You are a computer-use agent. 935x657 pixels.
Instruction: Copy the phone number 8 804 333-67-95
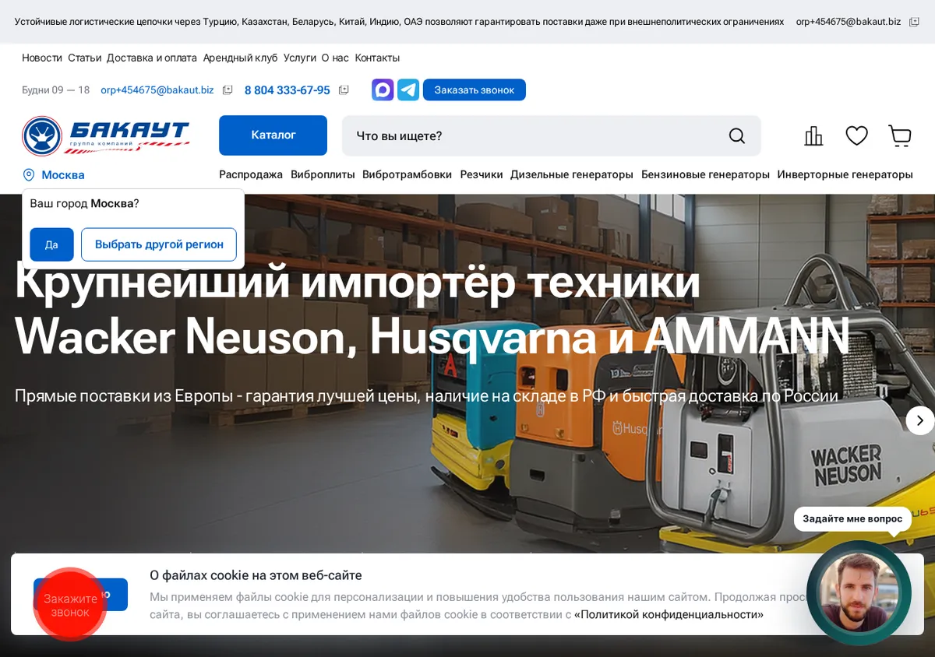(344, 90)
